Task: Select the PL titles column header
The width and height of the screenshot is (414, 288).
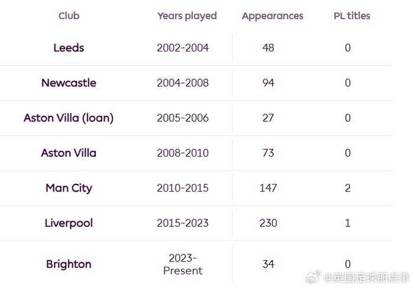Action: 352,16
